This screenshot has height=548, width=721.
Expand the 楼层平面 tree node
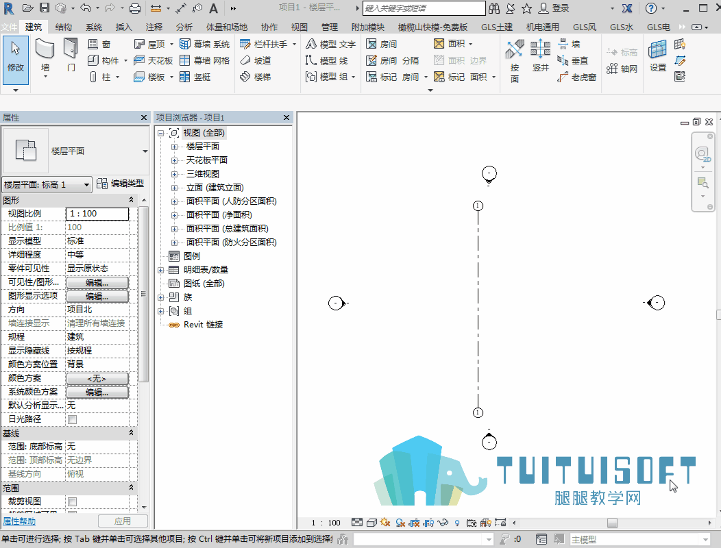(174, 147)
